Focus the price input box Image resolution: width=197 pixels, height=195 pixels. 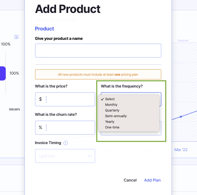coord(70,99)
